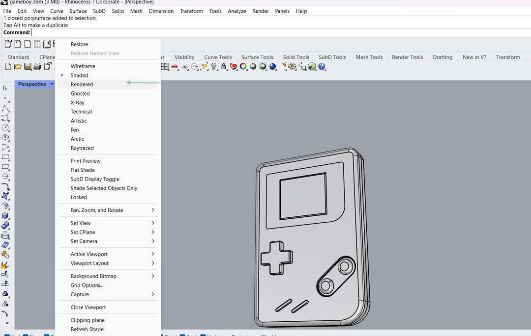
Task: Click in the Command input line
Action: point(280,32)
